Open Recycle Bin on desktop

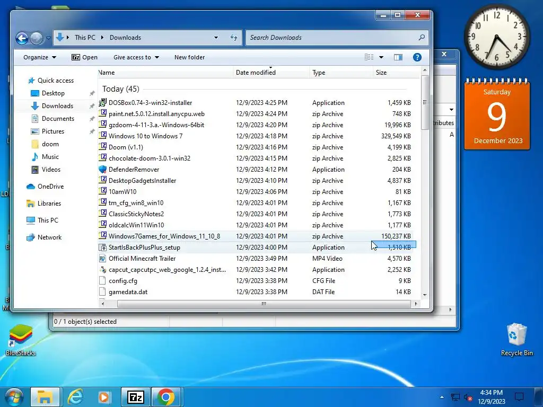516,339
